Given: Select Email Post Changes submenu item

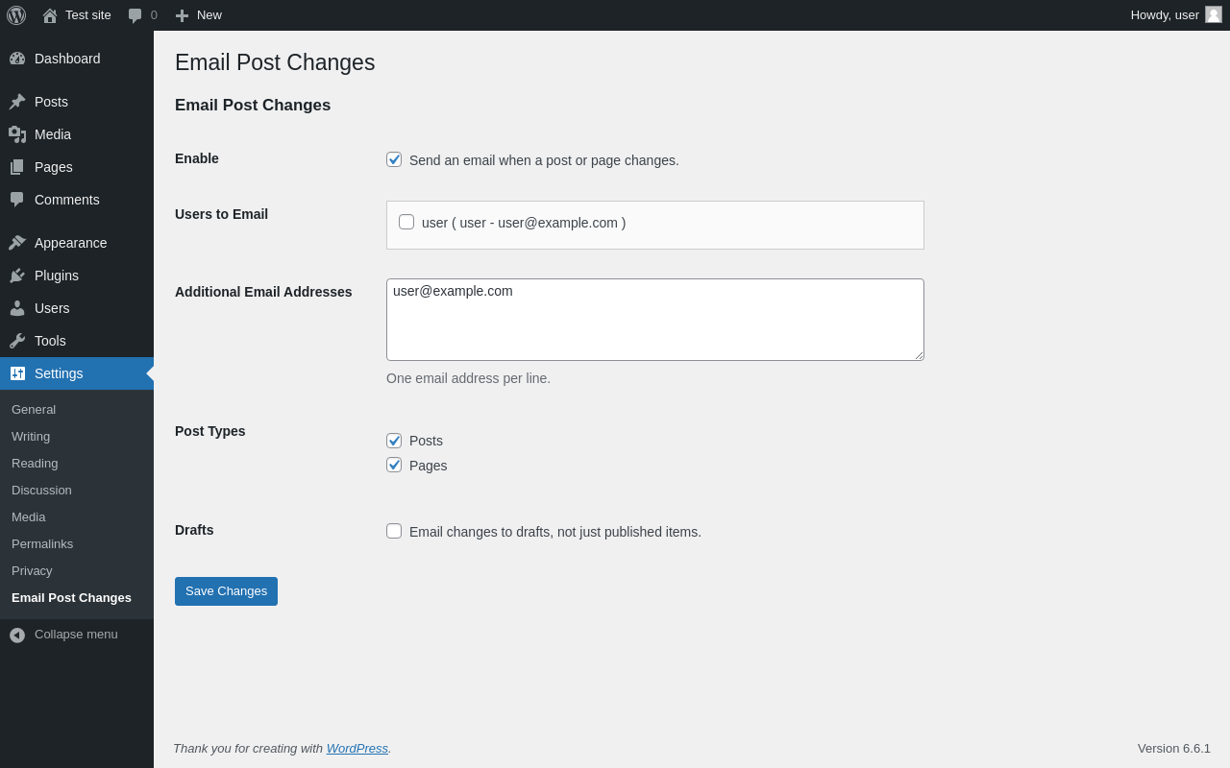Looking at the screenshot, I should pos(71,598).
